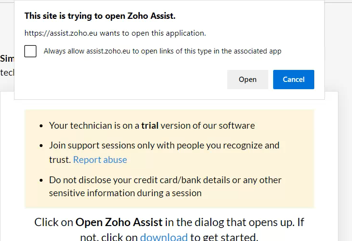Click the bold 'trial' word

pos(150,125)
